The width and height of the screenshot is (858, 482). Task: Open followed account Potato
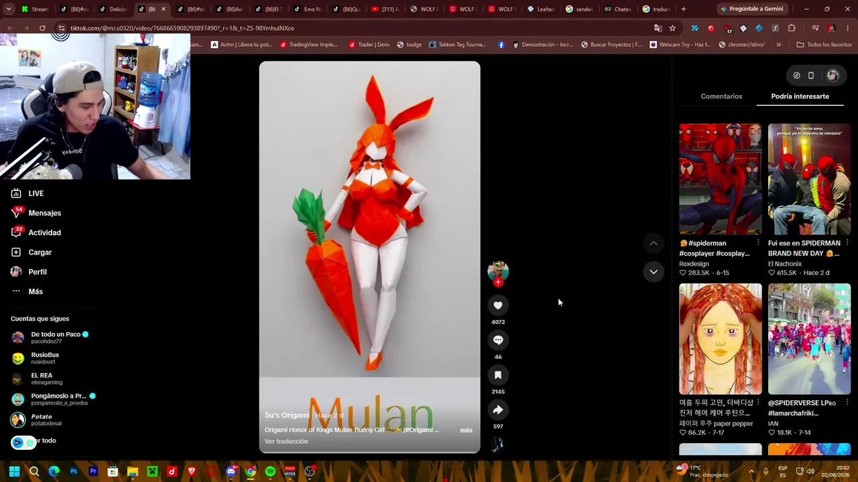(x=36, y=420)
